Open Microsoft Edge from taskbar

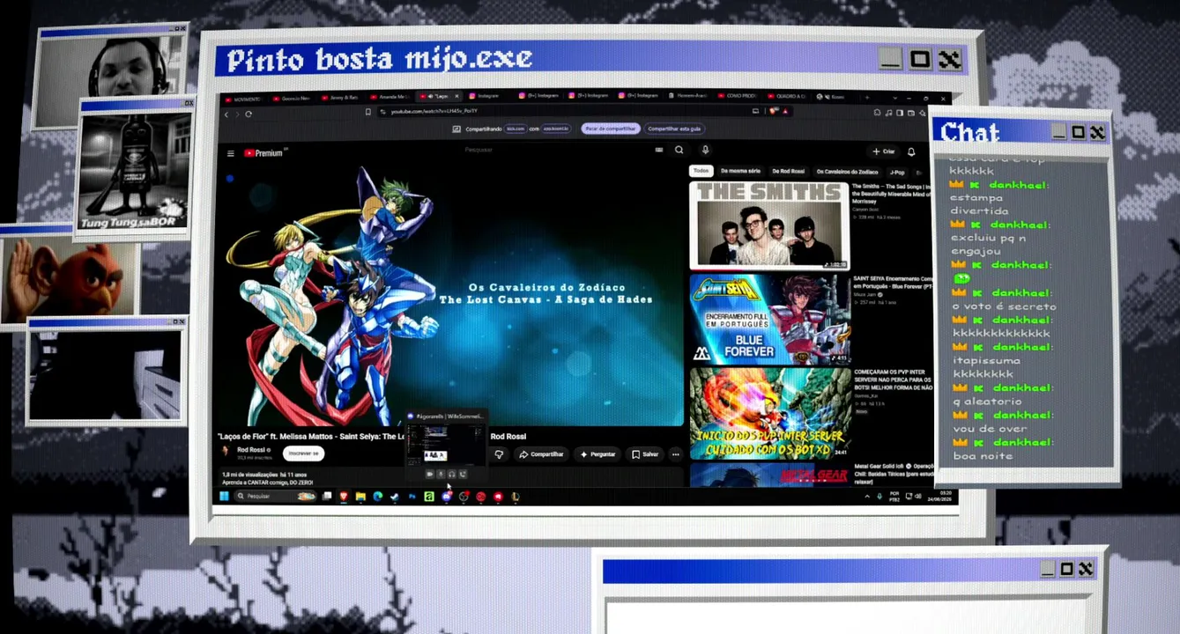[377, 497]
